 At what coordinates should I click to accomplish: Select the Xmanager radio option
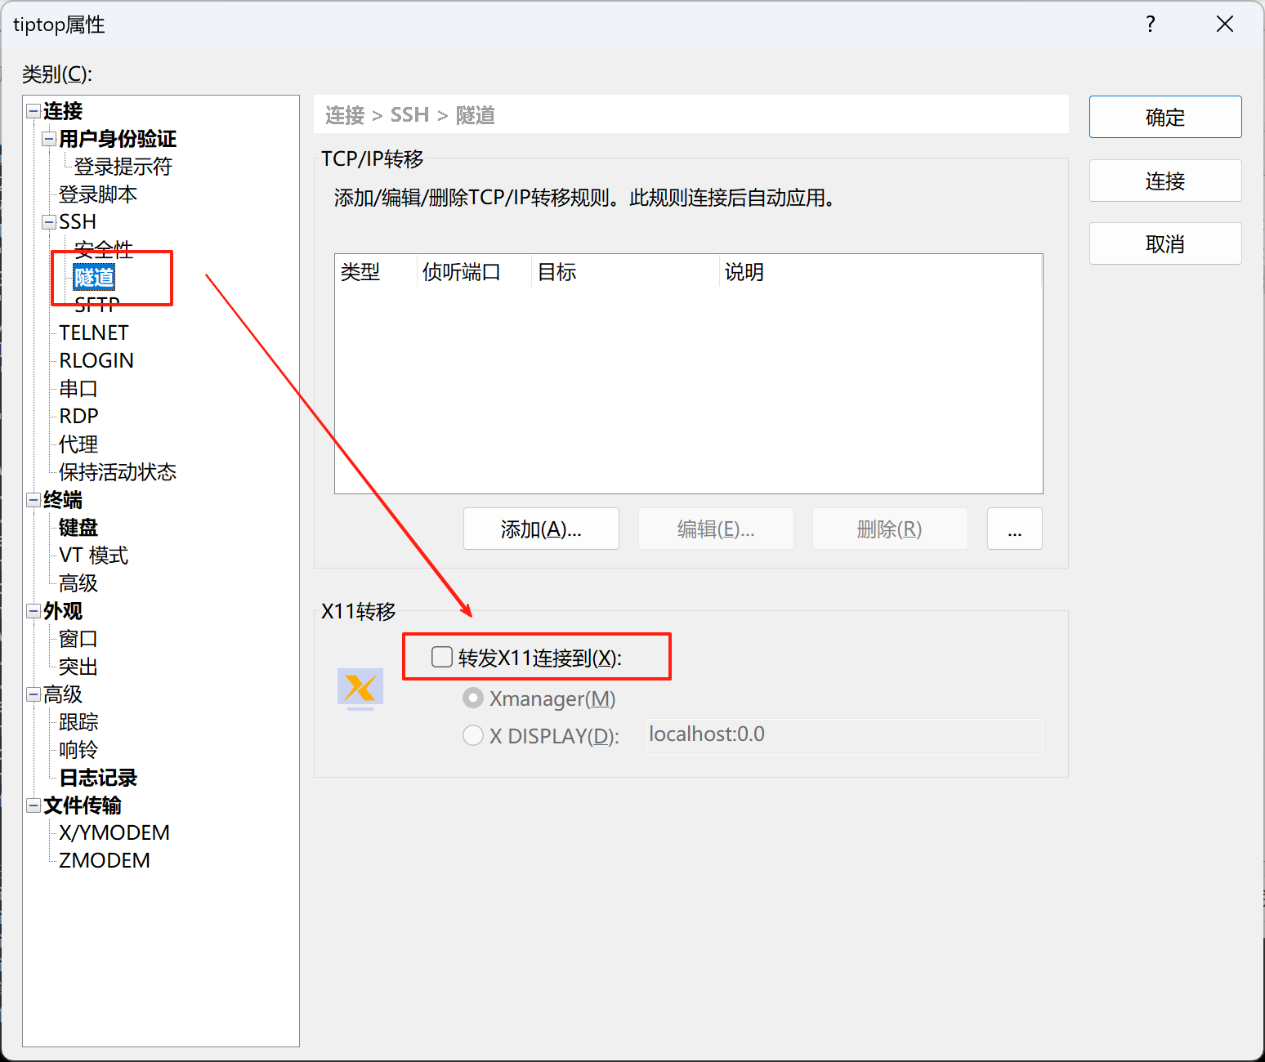click(x=473, y=698)
